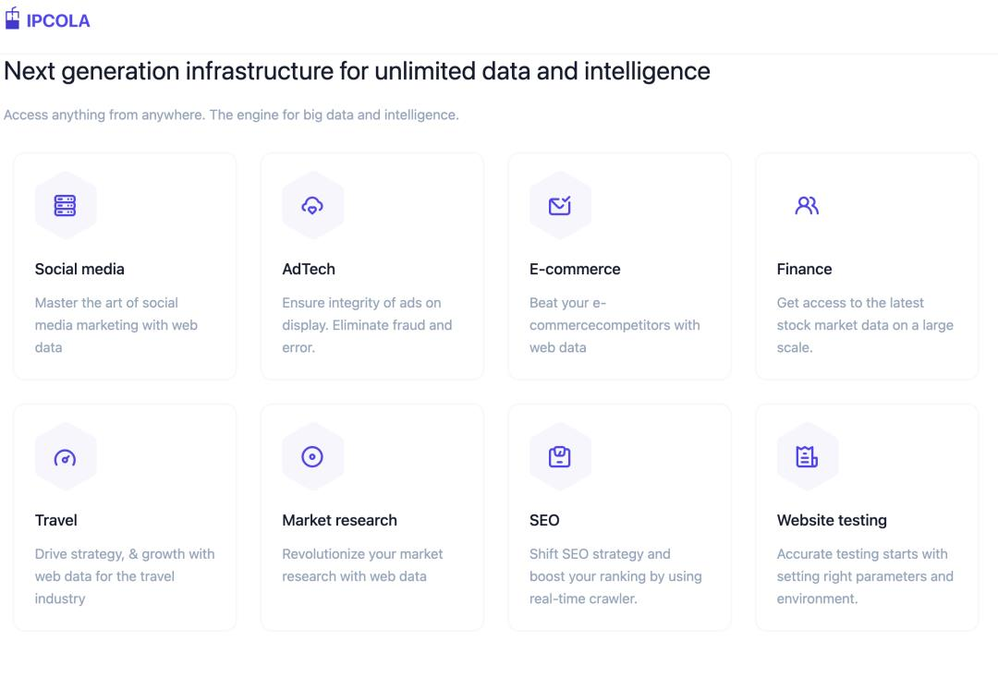
Task: Open the SEO card title
Action: tap(544, 521)
